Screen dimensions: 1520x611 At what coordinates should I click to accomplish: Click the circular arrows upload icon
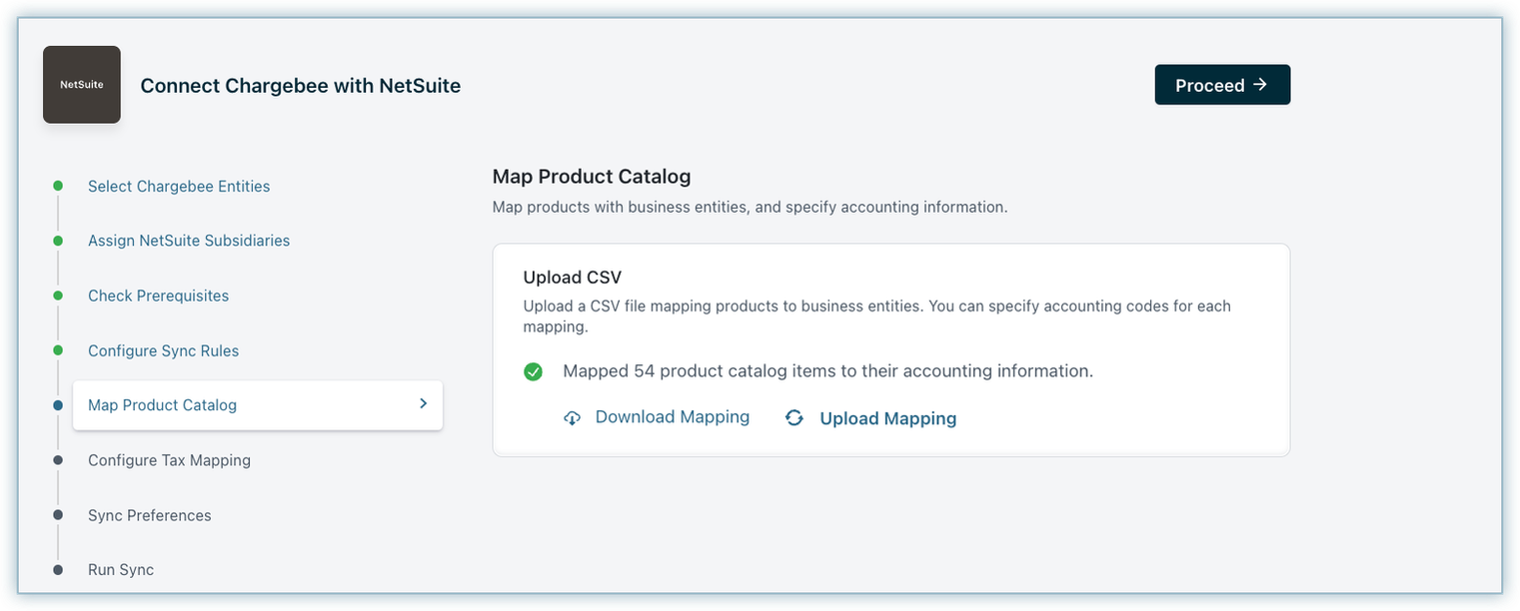(794, 418)
